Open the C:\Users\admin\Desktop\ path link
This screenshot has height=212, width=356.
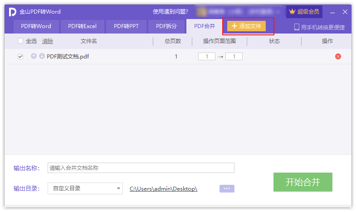click(x=163, y=188)
